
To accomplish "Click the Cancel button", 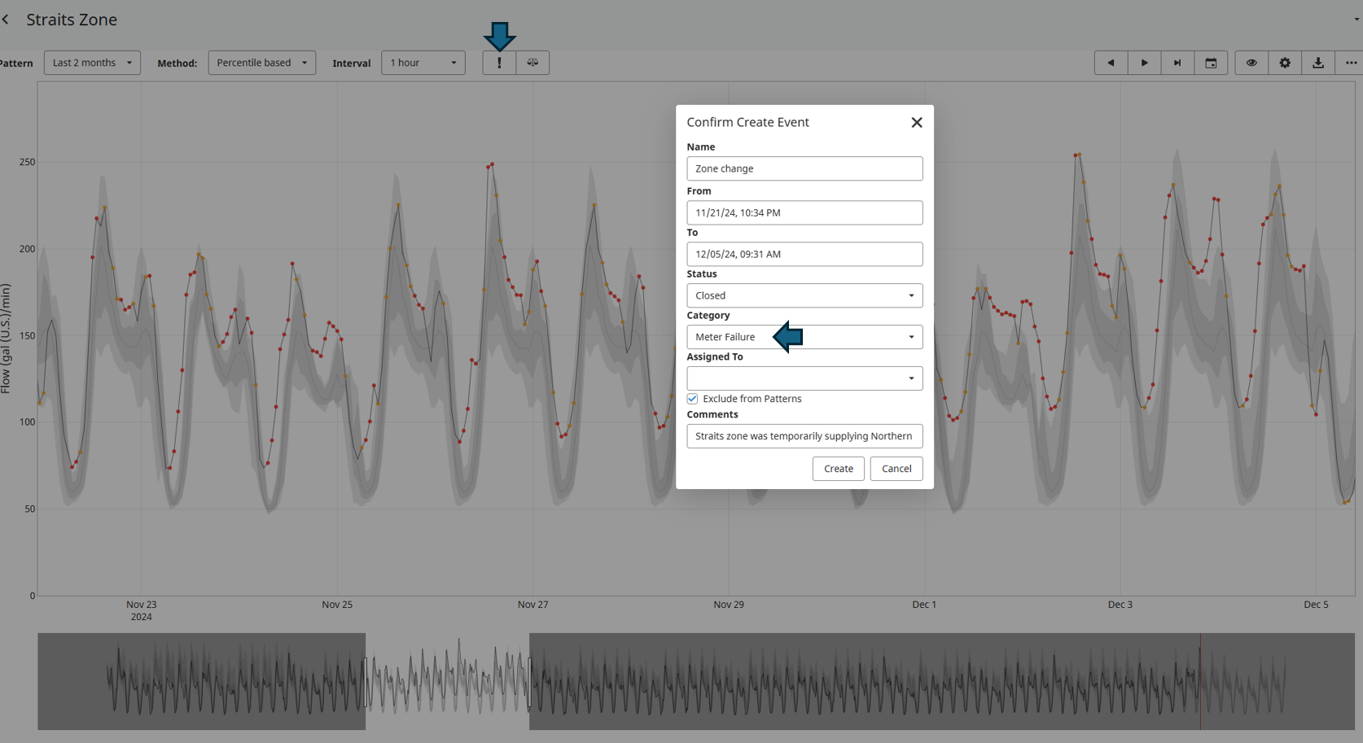I will click(896, 469).
